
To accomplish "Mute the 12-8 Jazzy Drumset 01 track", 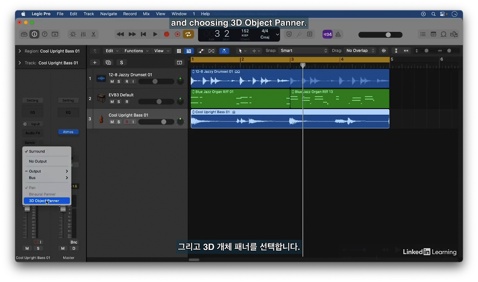I will (x=112, y=81).
